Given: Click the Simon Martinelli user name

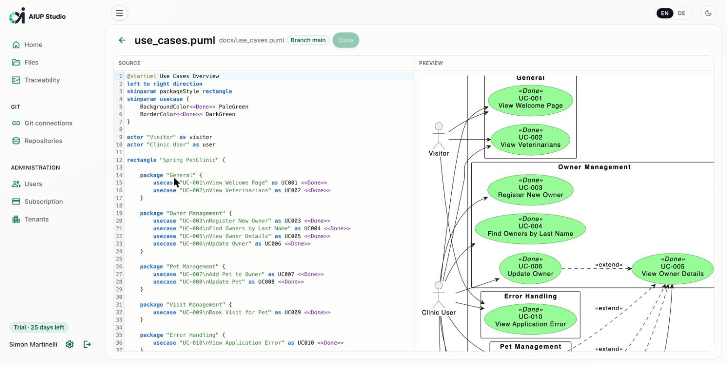Looking at the screenshot, I should pyautogui.click(x=33, y=344).
